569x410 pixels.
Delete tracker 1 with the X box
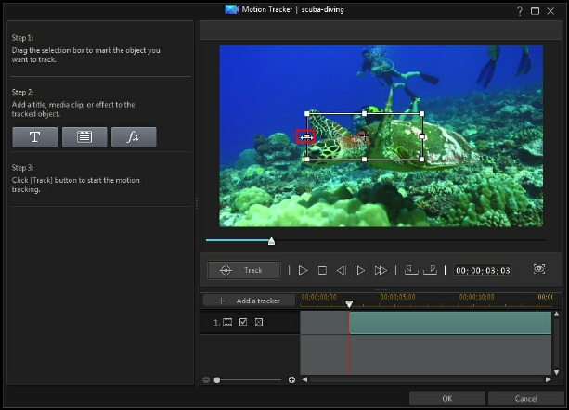tap(259, 322)
